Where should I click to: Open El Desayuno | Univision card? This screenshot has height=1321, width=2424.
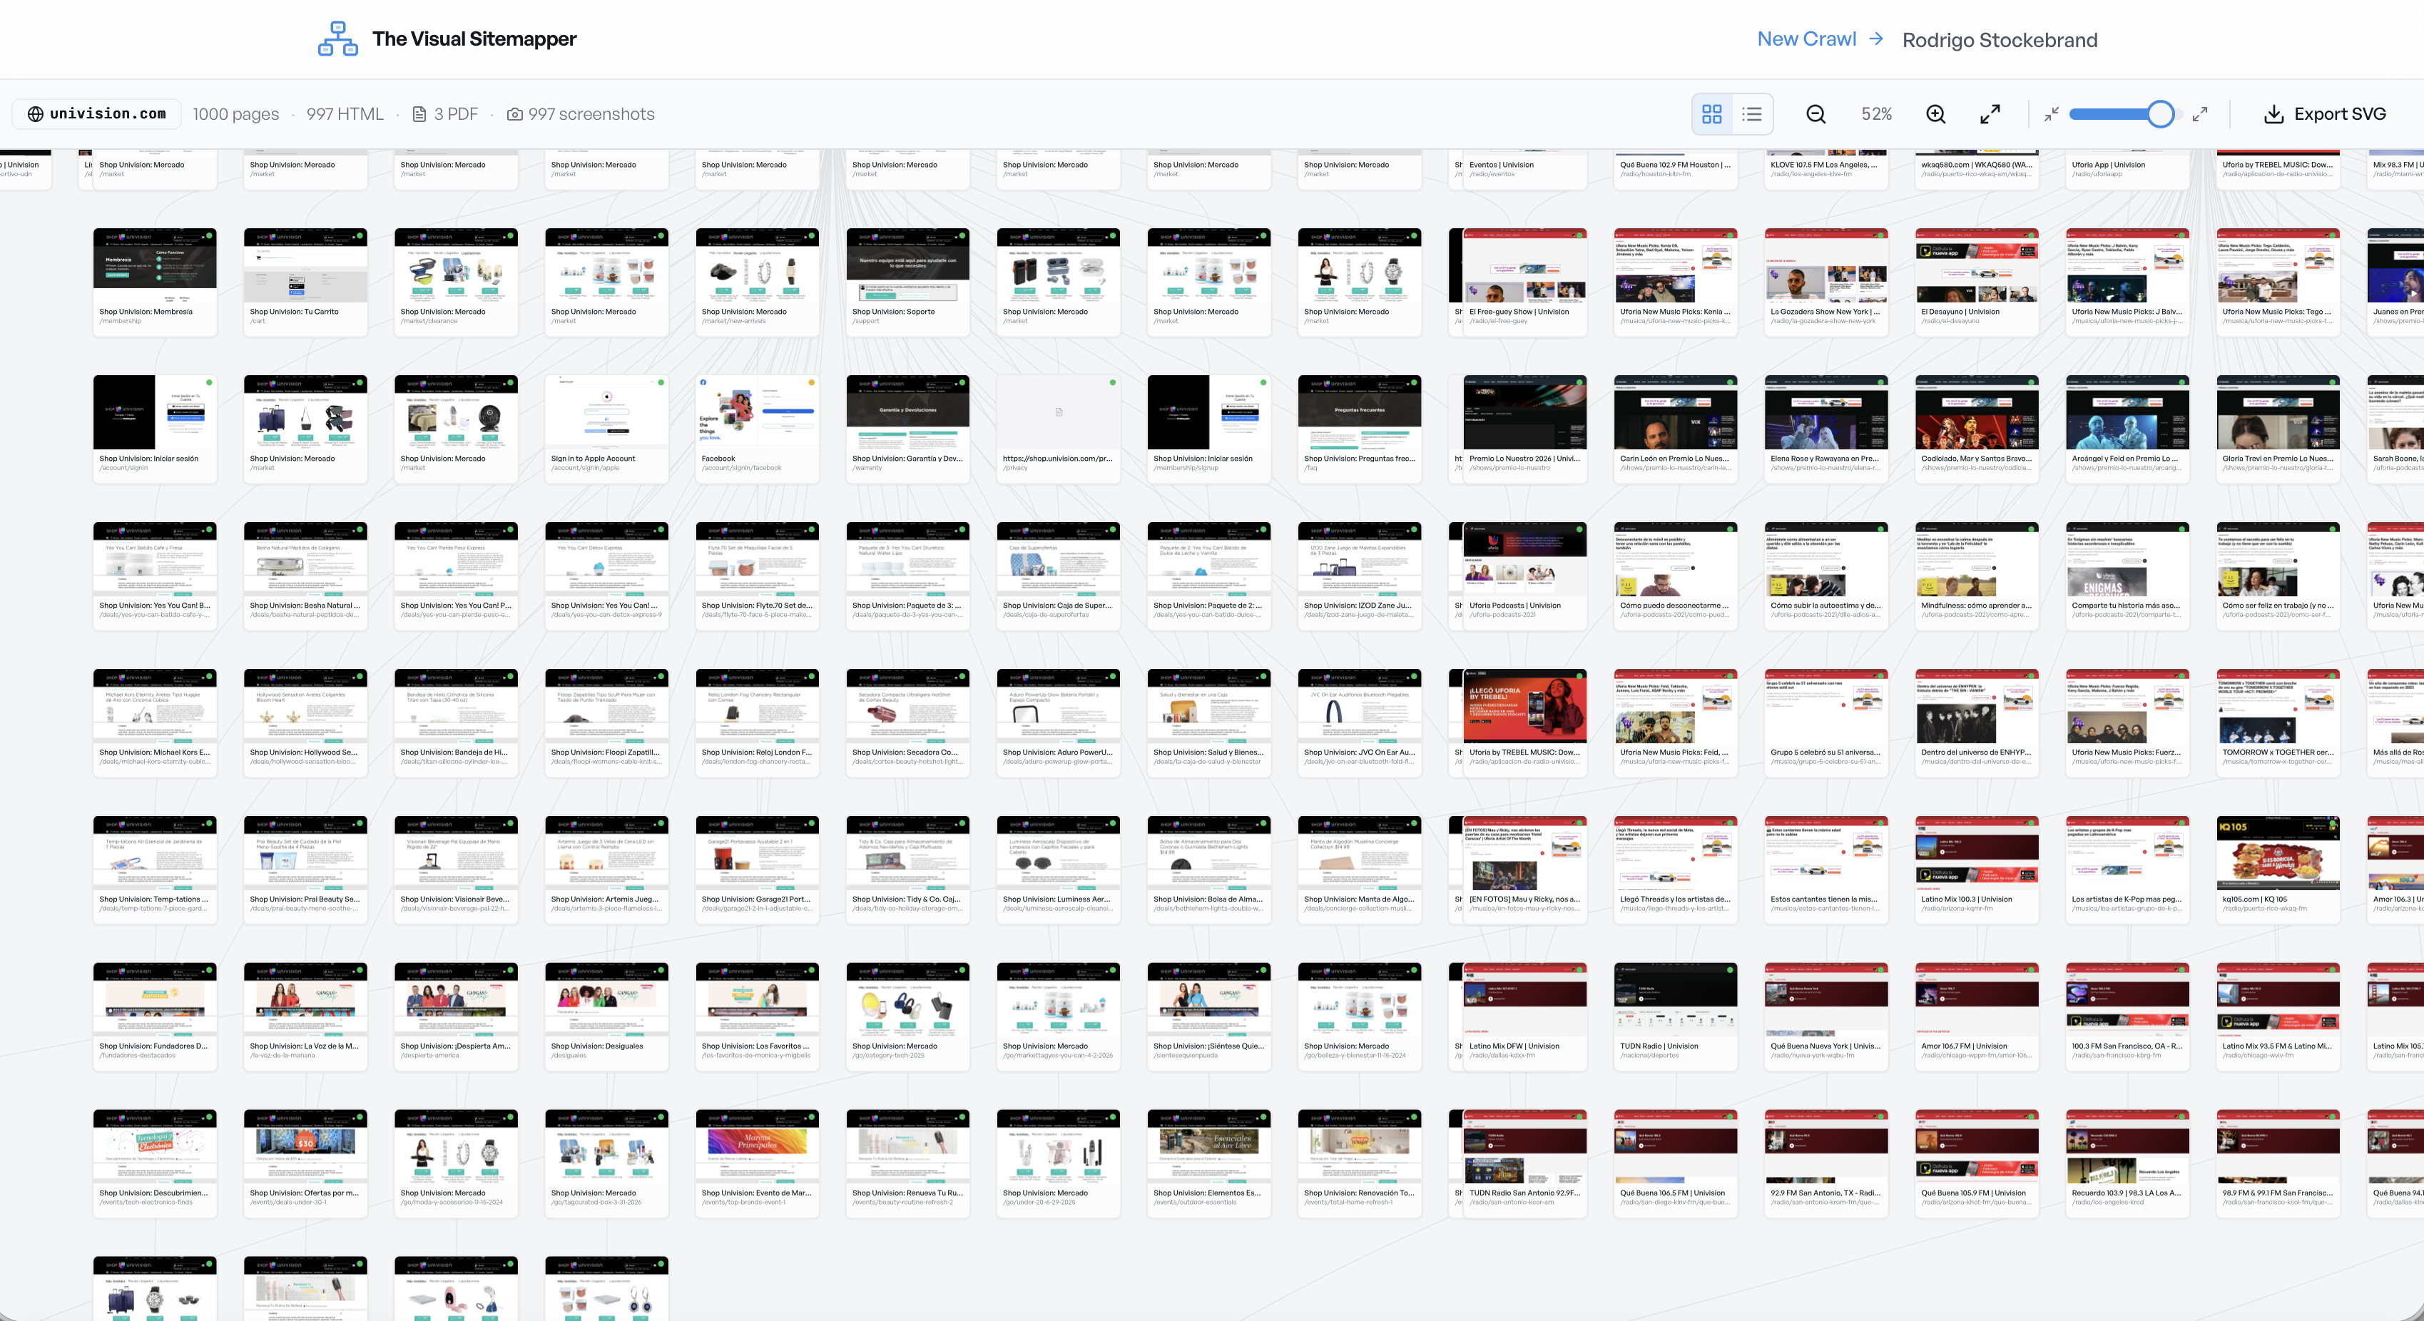1977,281
